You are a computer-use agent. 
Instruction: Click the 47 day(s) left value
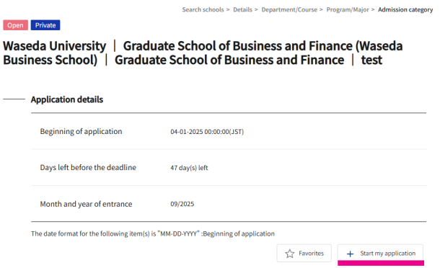pos(189,168)
